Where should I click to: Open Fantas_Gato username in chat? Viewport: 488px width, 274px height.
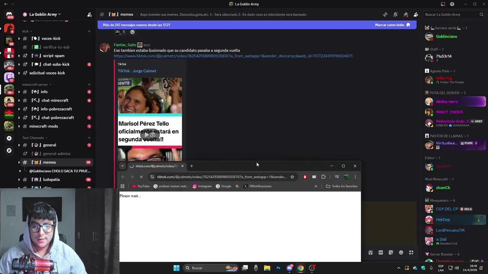125,45
